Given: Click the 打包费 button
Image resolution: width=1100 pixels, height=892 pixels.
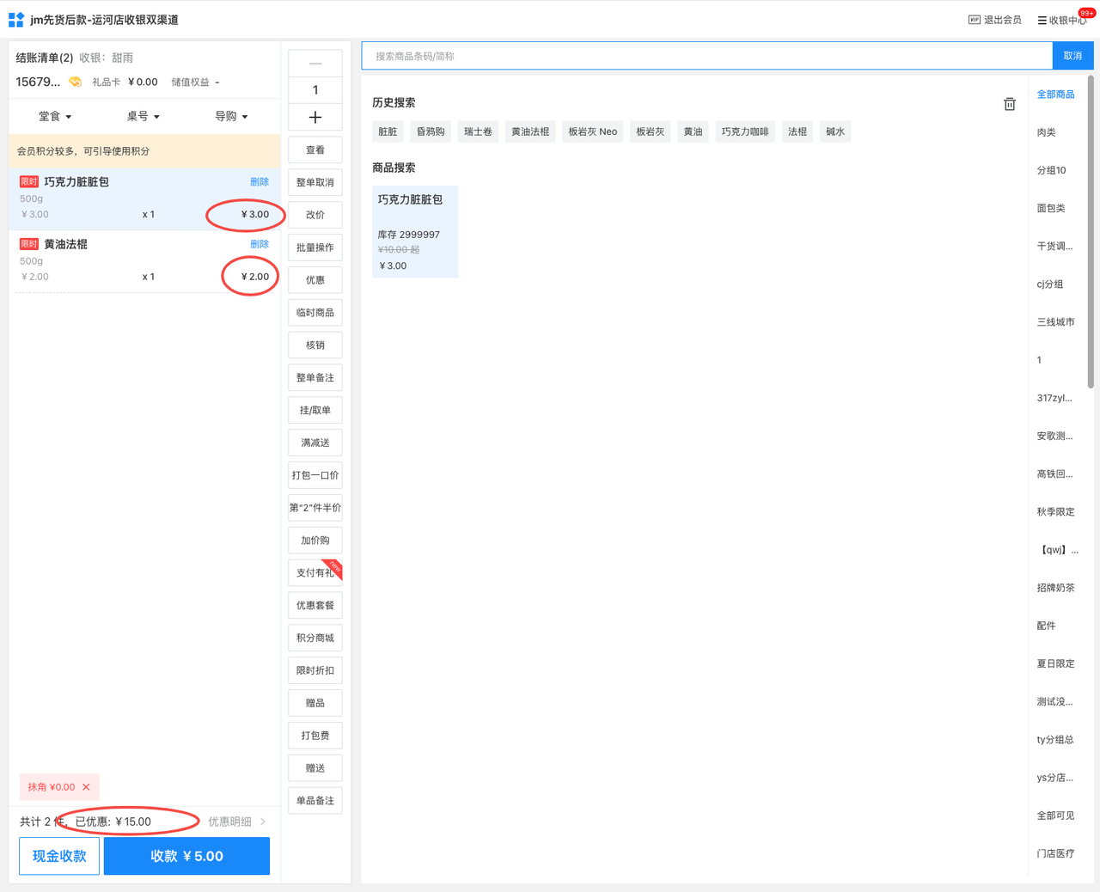Looking at the screenshot, I should pyautogui.click(x=315, y=736).
